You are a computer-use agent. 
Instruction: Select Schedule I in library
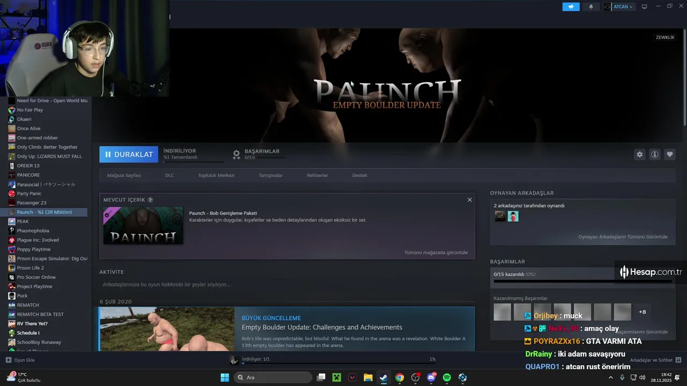[x=48, y=333]
